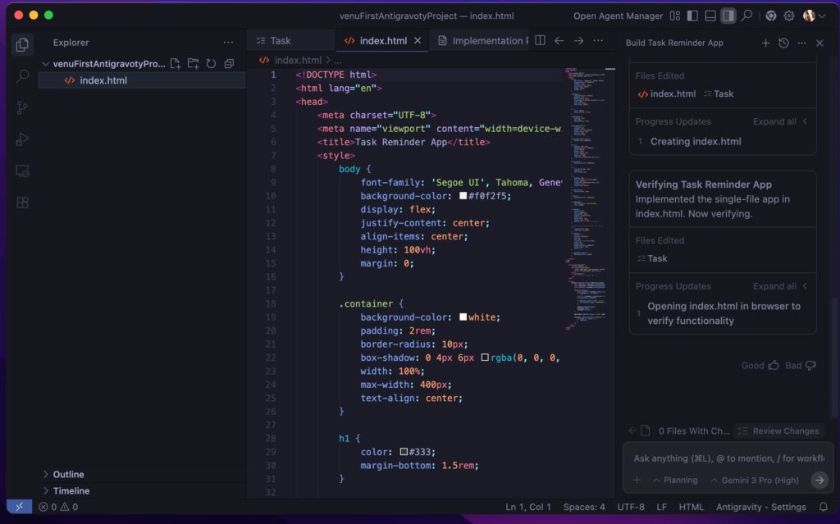Refresh the Explorer file tree
840x524 pixels.
point(211,64)
